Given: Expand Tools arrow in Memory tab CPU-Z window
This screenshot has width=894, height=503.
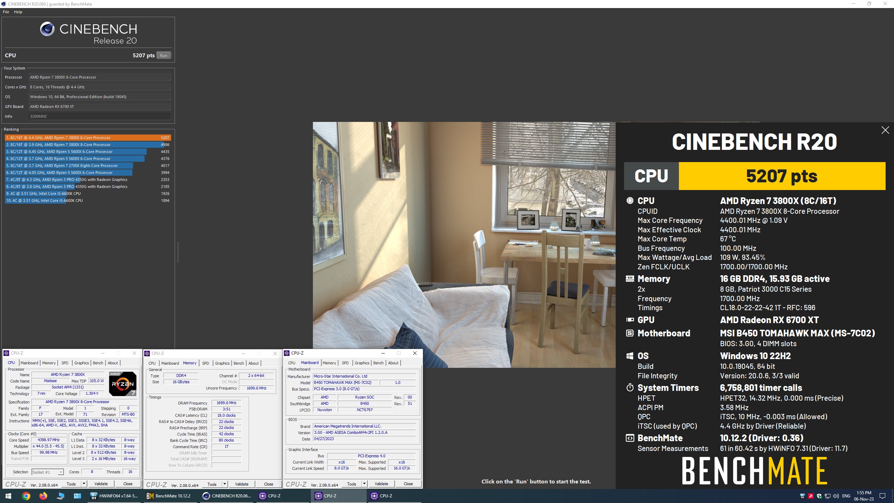Looking at the screenshot, I should pos(224,484).
